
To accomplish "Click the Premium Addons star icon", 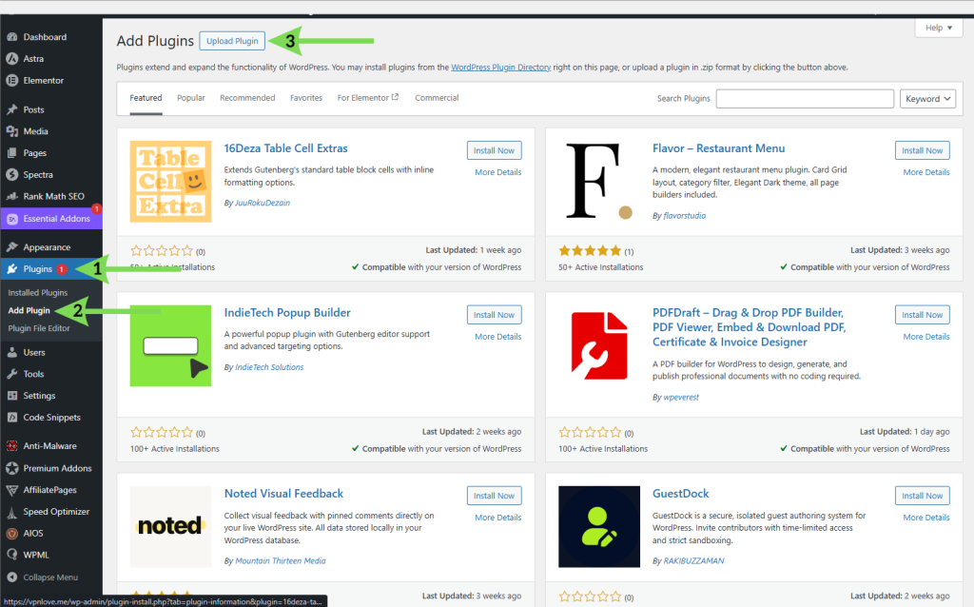I will pyautogui.click(x=11, y=468).
